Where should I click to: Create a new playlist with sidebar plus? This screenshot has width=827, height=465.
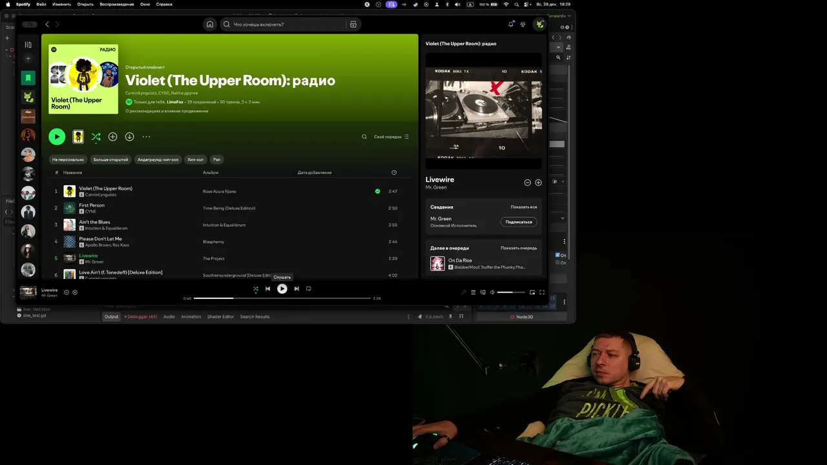(x=28, y=59)
